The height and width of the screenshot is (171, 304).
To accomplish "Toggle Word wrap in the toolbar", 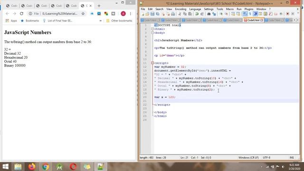I will tap(245, 14).
